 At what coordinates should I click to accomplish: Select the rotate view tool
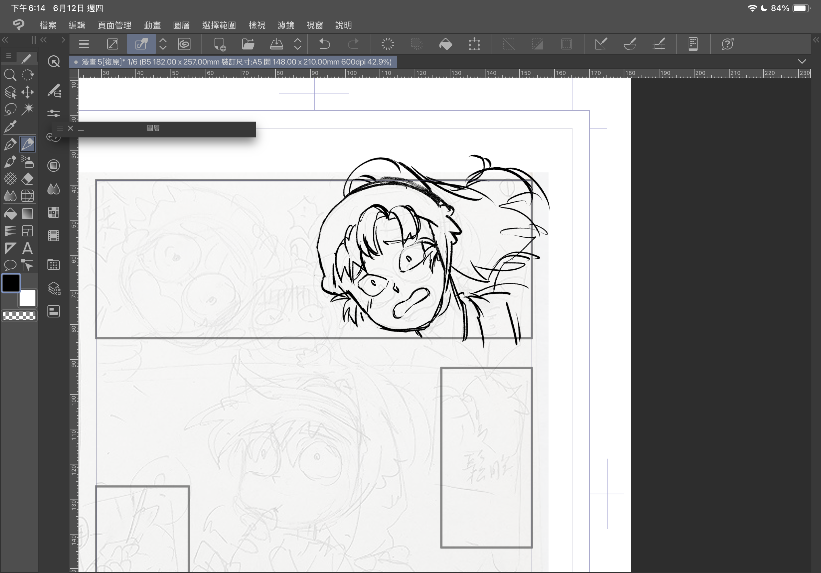28,75
